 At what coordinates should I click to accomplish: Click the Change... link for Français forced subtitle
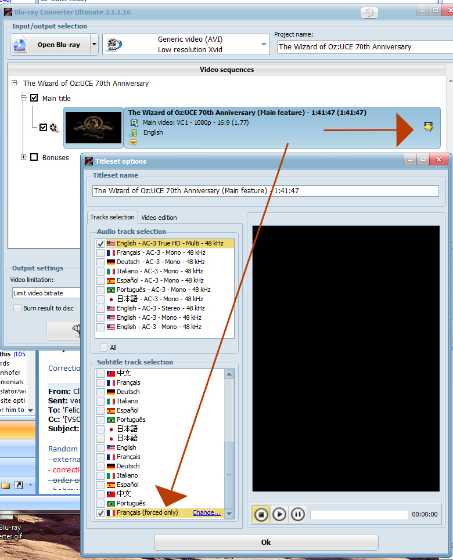tap(207, 512)
